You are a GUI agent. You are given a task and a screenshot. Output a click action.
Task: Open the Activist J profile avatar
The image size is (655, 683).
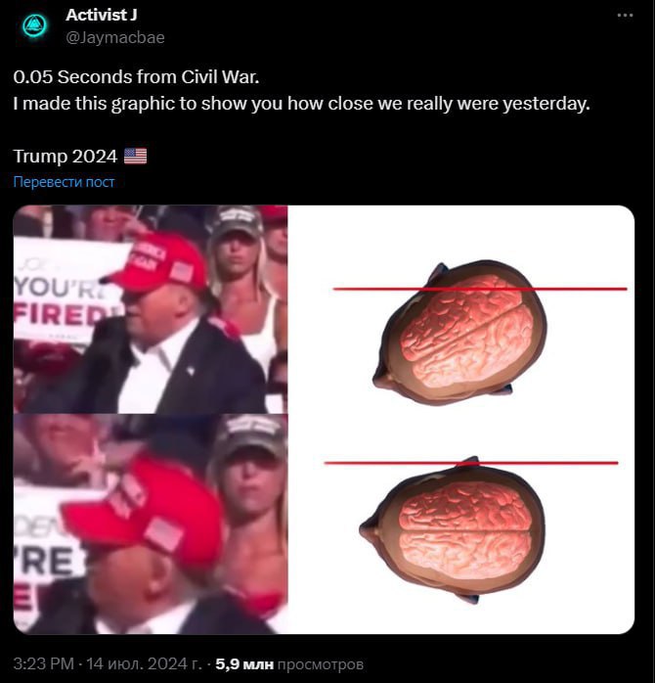click(x=34, y=25)
